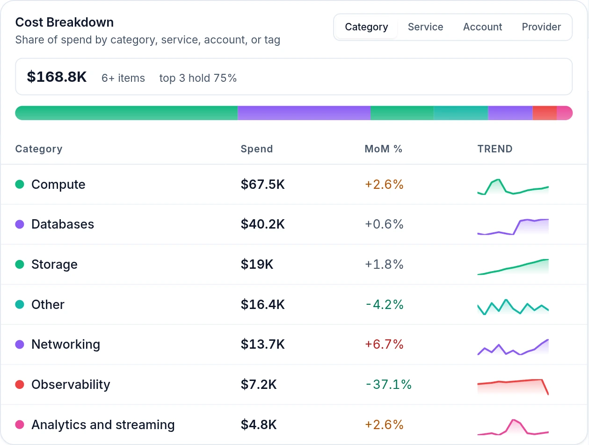Switch to the Category tab
Viewport: 589px width, 445px height.
click(366, 27)
